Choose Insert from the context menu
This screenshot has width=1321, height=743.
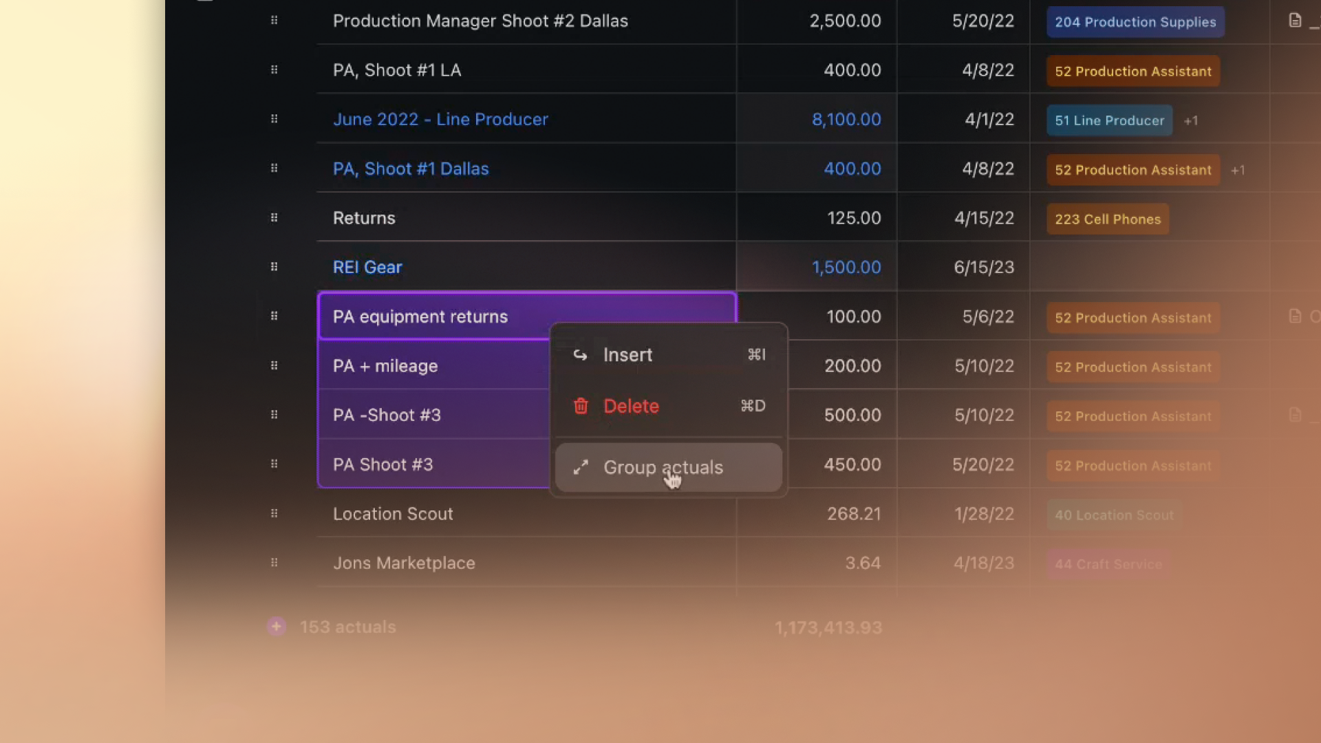click(628, 355)
